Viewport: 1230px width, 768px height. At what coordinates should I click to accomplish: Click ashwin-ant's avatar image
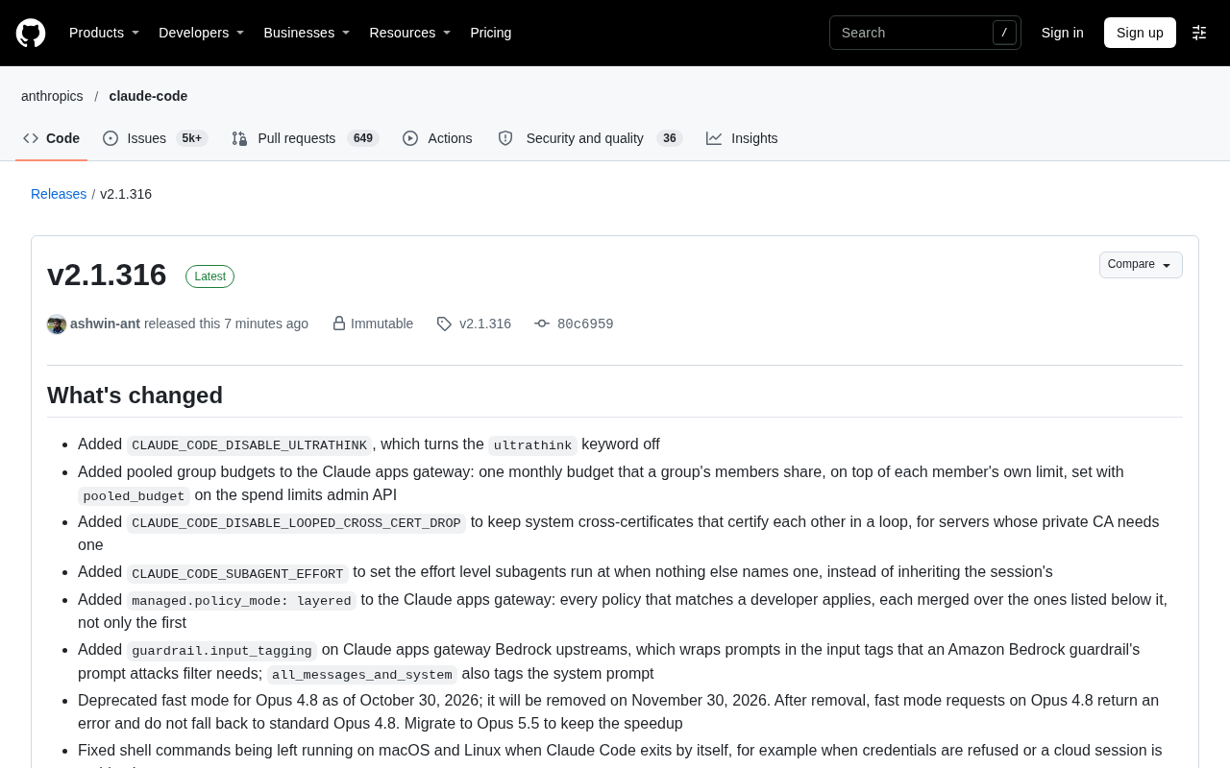pos(57,324)
